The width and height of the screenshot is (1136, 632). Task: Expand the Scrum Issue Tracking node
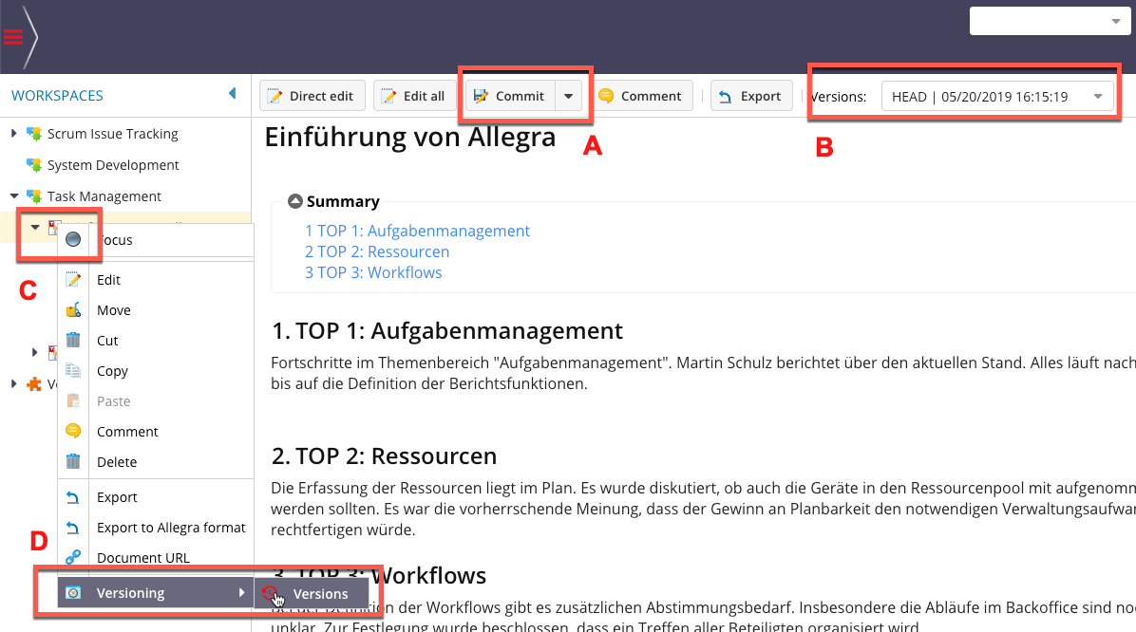(14, 134)
